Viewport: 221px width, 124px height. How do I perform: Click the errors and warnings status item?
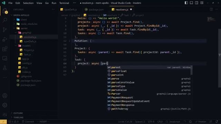tap(13, 122)
